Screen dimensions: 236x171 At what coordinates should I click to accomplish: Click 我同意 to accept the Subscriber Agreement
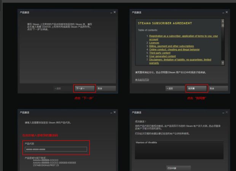196,88
